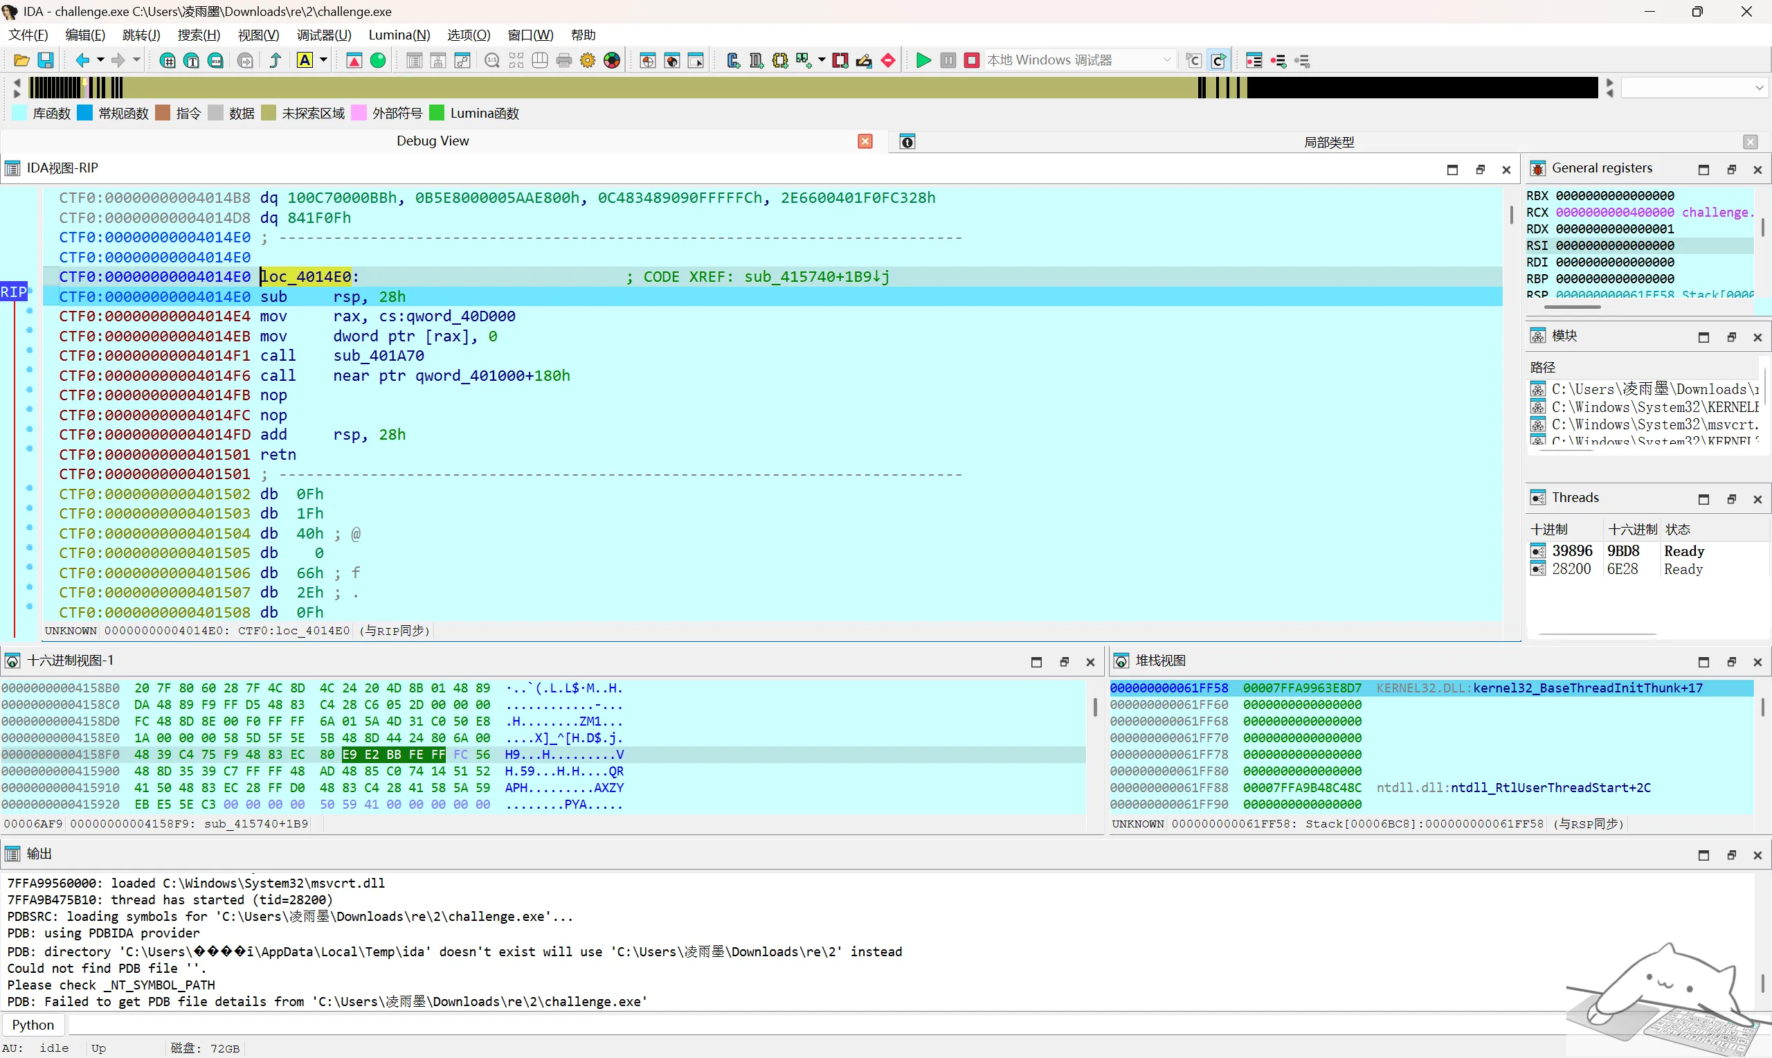Select the RCX register value
1772x1058 pixels.
(1615, 213)
